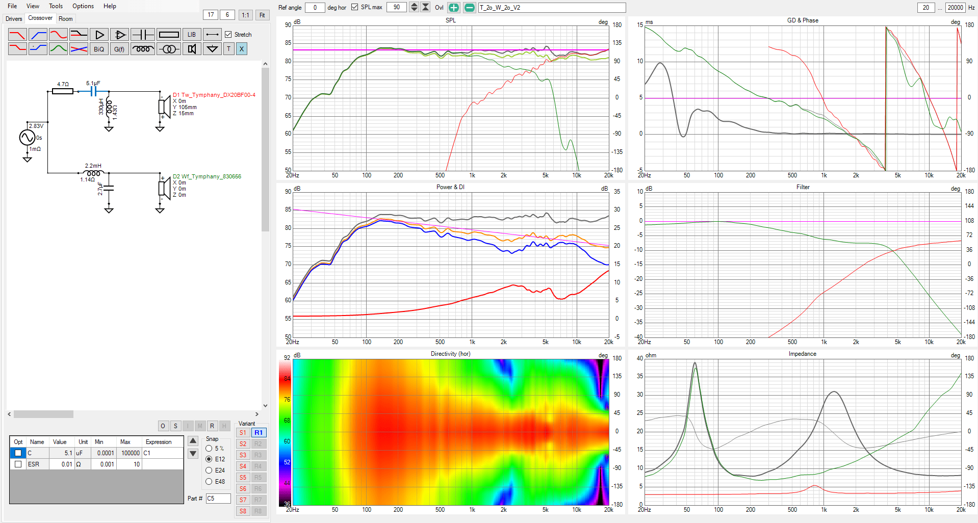Viewport: 978px width, 523px height.
Task: Move parameter down with triangle arrow
Action: click(193, 453)
